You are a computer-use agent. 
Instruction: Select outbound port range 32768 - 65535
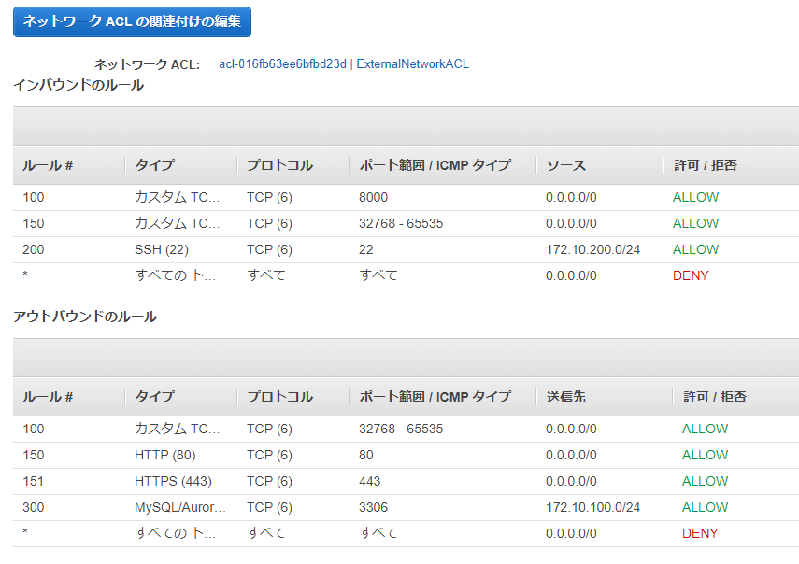(x=401, y=430)
